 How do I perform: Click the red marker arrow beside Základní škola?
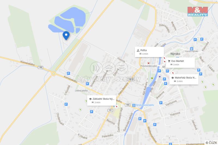[x=117, y=106]
